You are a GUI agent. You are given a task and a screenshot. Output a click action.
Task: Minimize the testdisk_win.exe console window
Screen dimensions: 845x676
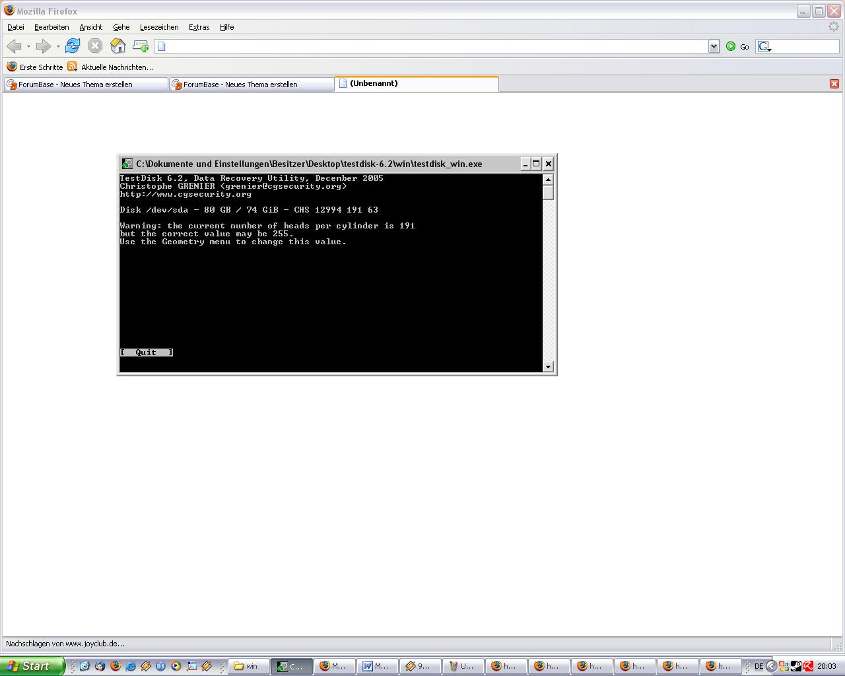point(525,164)
